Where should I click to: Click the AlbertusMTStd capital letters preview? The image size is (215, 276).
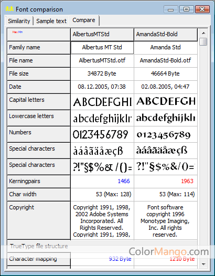102,102
